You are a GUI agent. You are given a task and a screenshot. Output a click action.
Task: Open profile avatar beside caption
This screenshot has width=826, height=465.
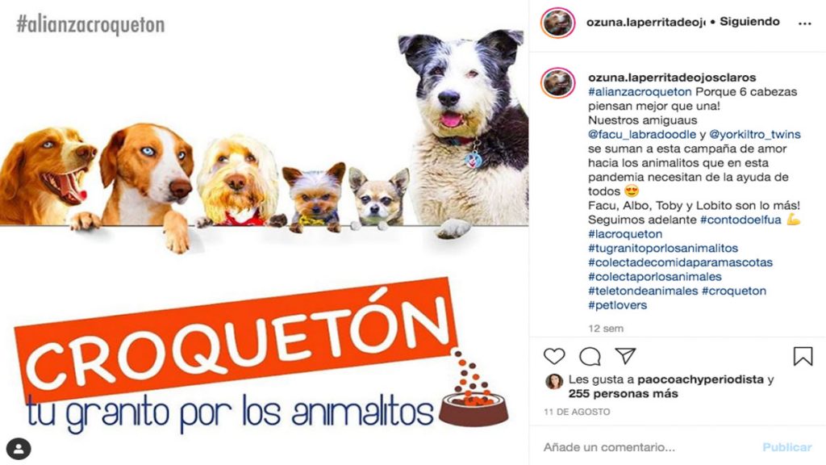(x=558, y=83)
